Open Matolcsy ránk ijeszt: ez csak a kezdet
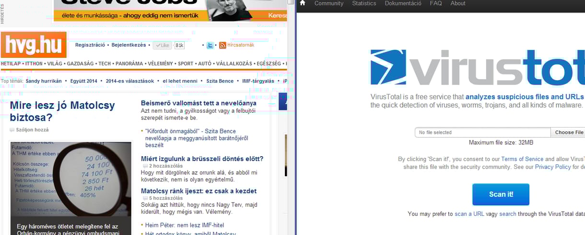This screenshot has height=235, width=585. (199, 191)
